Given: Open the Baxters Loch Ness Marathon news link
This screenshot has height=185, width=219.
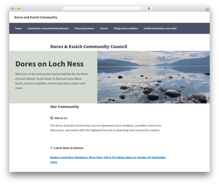Looking at the screenshot, I should tap(108, 160).
